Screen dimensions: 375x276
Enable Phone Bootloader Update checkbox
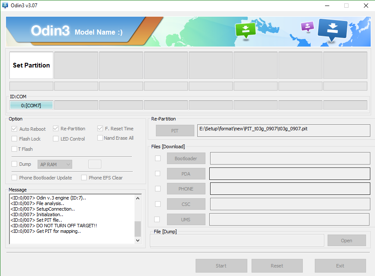click(14, 177)
